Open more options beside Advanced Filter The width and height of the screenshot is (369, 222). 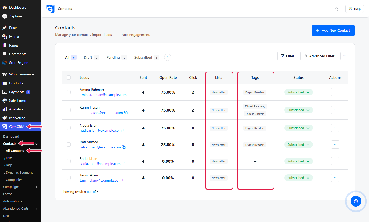(344, 56)
